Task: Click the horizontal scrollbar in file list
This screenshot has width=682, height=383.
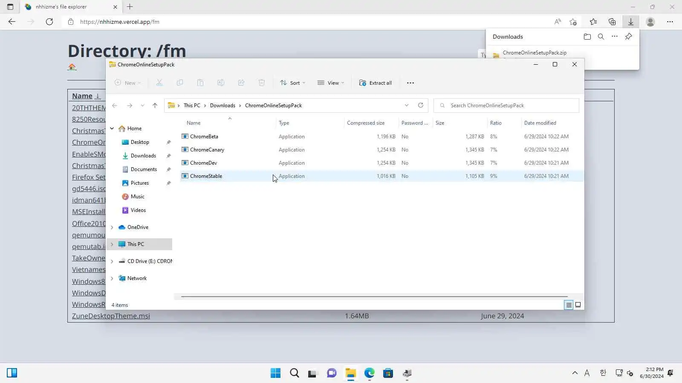Action: point(374,297)
